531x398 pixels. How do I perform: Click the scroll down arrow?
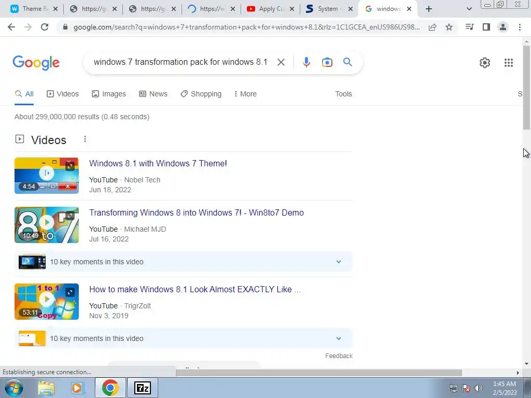click(526, 364)
